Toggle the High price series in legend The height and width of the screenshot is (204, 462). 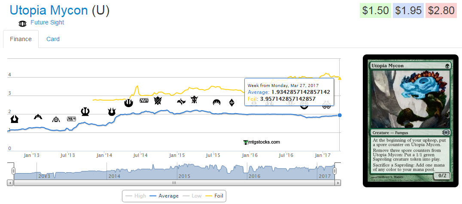tap(136, 196)
